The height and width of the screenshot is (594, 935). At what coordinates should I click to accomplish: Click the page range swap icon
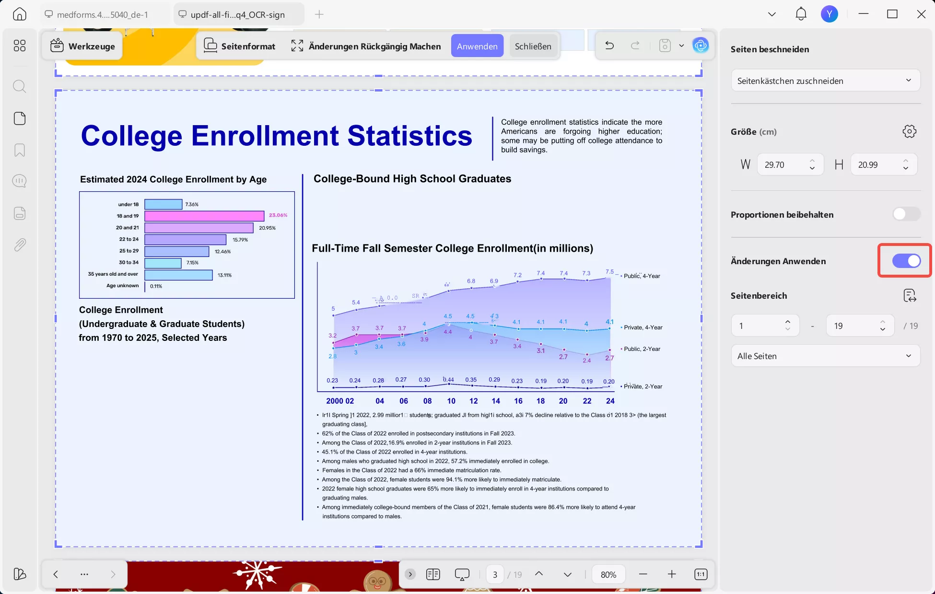909,295
